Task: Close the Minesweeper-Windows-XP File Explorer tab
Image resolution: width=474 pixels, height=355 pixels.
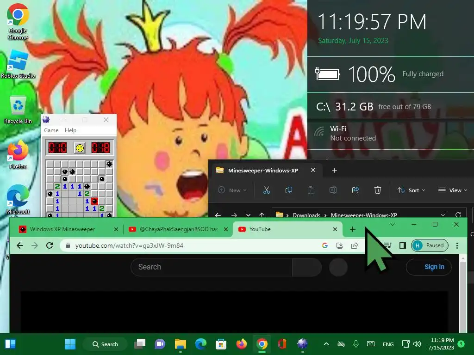Action: [x=313, y=170]
